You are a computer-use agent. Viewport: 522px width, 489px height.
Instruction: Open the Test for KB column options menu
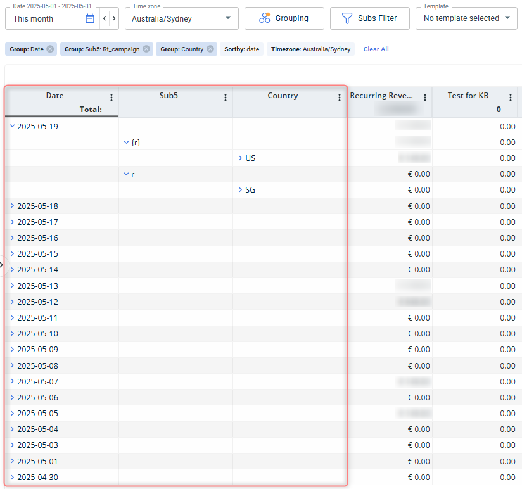pos(511,97)
